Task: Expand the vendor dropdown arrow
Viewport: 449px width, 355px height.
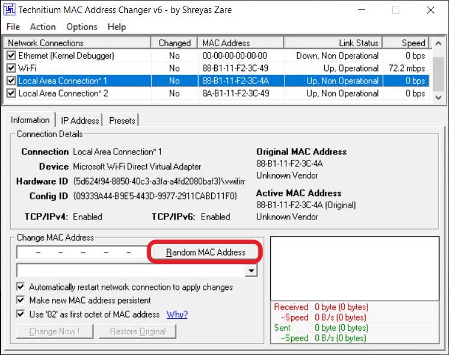Action: [251, 270]
